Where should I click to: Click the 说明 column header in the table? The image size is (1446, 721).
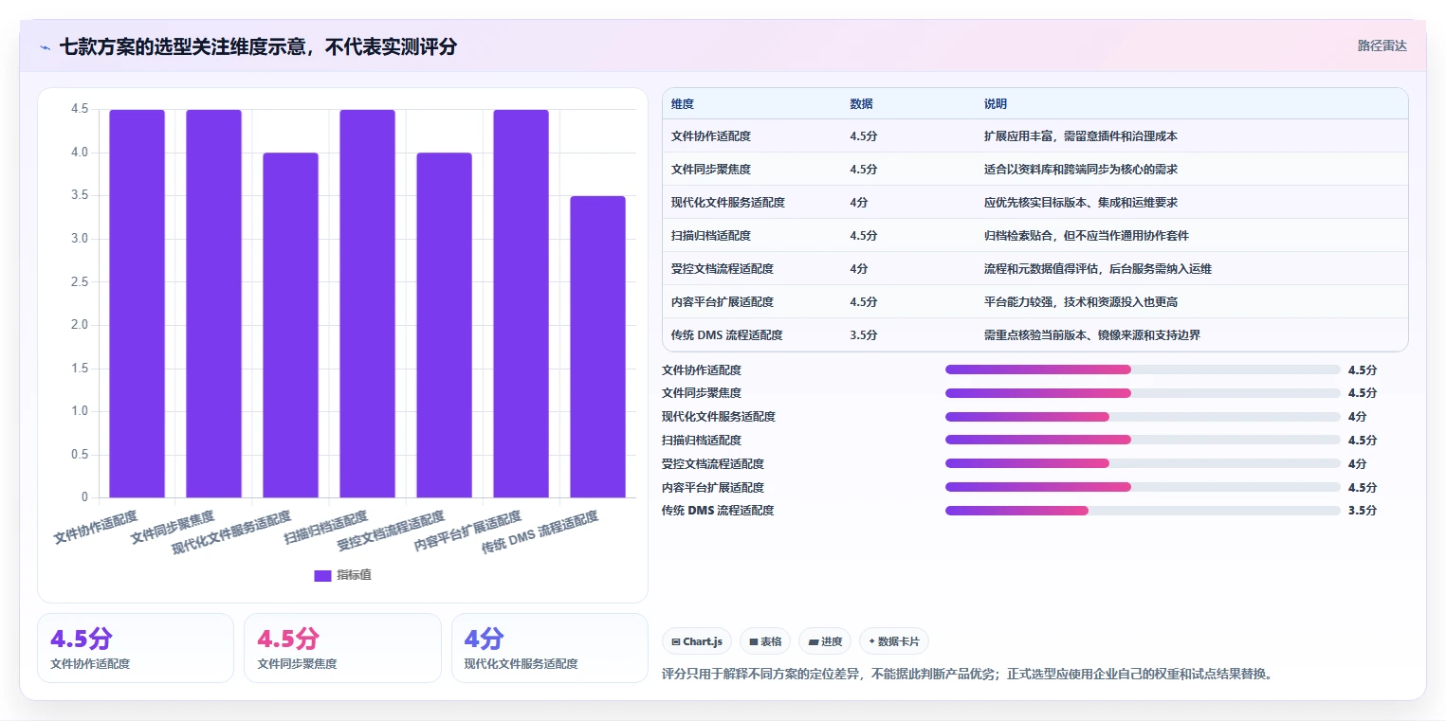click(996, 104)
